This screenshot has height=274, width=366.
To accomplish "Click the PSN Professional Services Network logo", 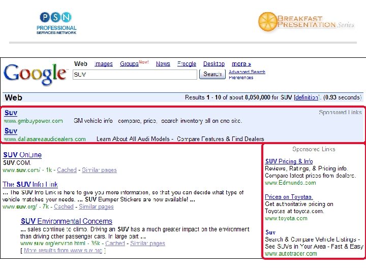I will (x=56, y=23).
